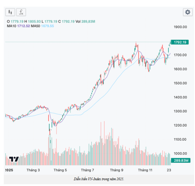This screenshot has width=195, height=186.
Task: Click the Tháng 3 time axis label
Action: click(33, 170)
